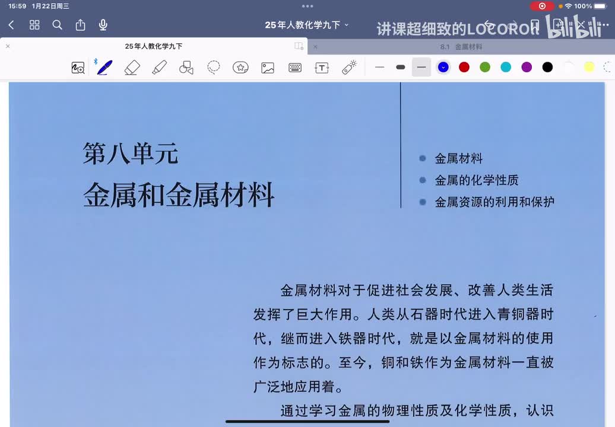
Task: Tap the 15:59 clock in the status bar
Action: pyautogui.click(x=17, y=7)
